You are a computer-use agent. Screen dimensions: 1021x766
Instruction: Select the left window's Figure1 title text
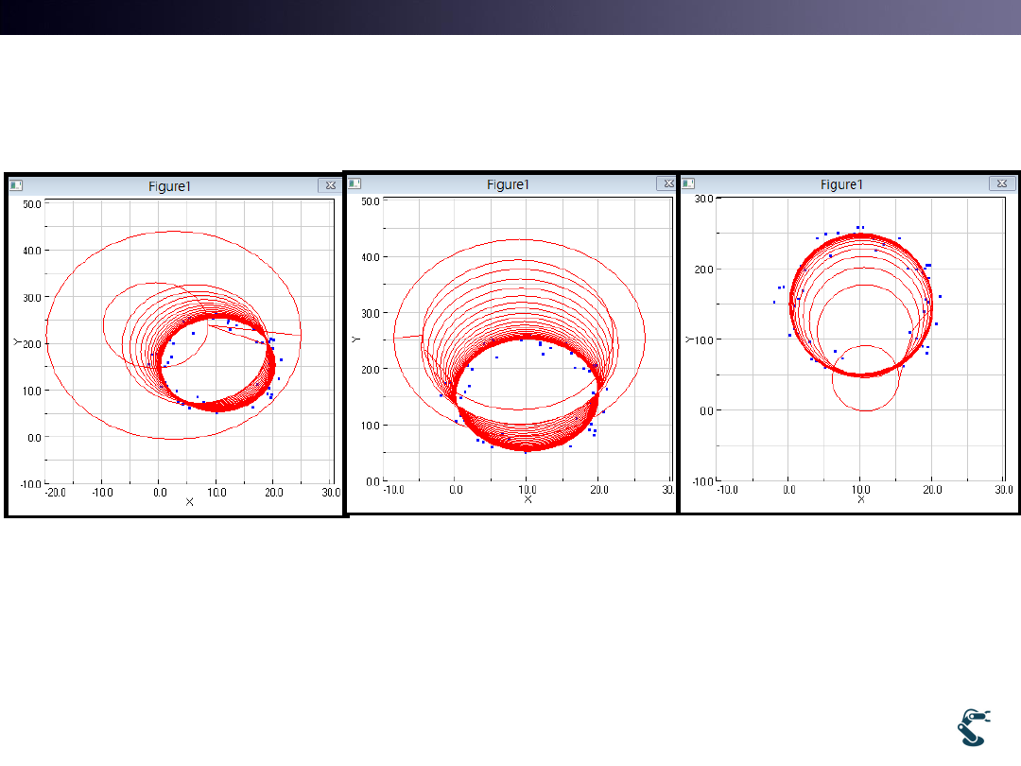coord(170,186)
